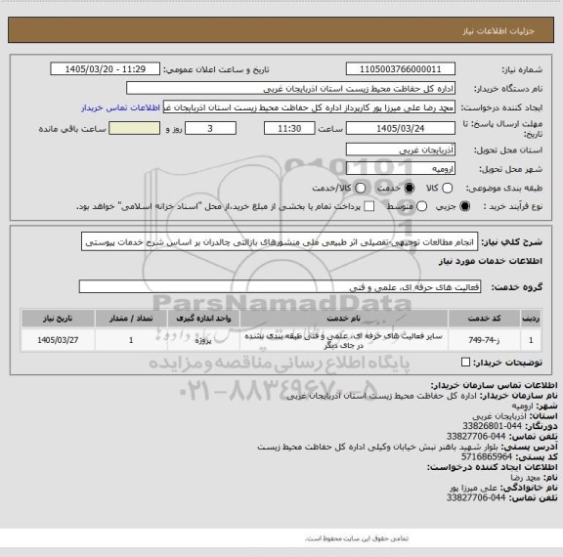Click the نام خدمت column header
This screenshot has width=563, height=557.
click(x=344, y=318)
